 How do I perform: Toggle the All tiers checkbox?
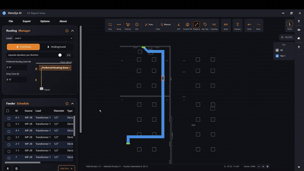click(277, 50)
